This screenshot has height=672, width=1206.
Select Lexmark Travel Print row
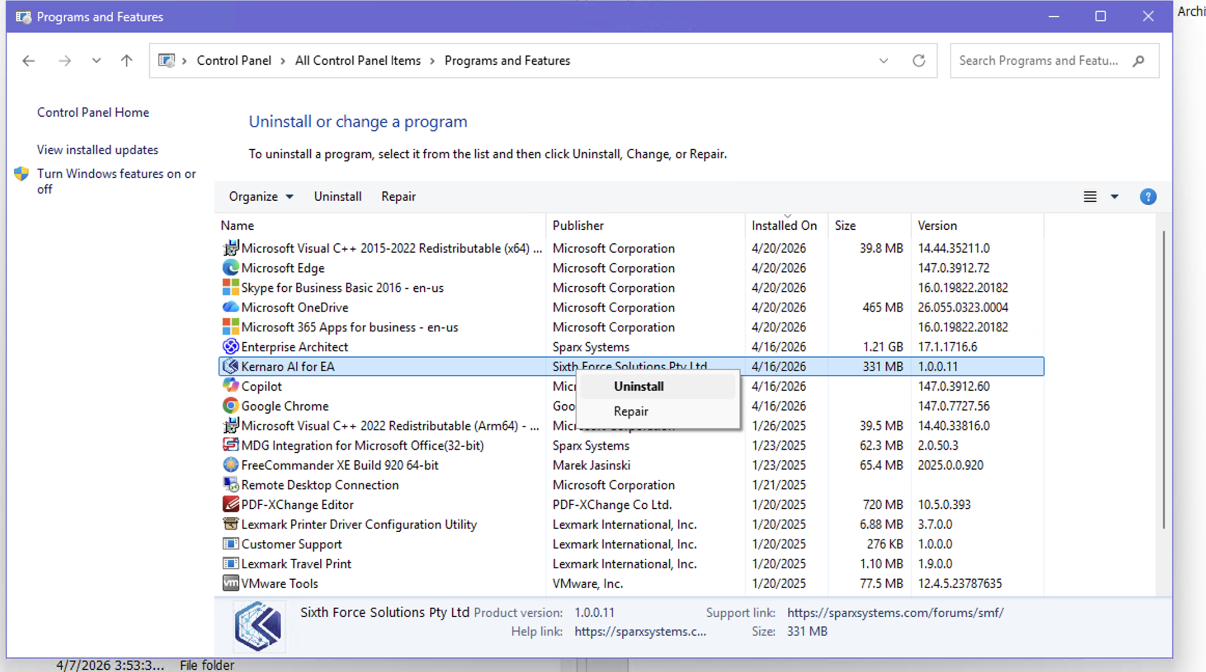[631, 564]
